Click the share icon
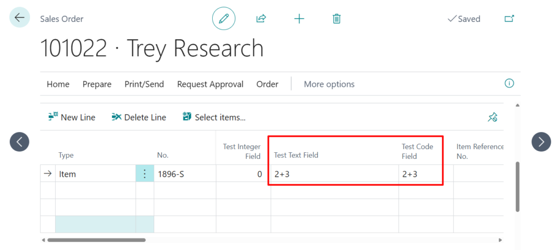Viewport: 560px width, 250px height. (x=261, y=19)
